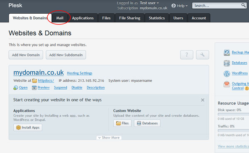Select the Users tab
The height and width of the screenshot is (153, 249).
178,18
